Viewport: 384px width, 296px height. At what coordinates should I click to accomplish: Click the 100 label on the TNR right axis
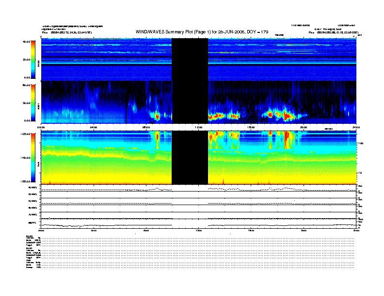click(361, 143)
